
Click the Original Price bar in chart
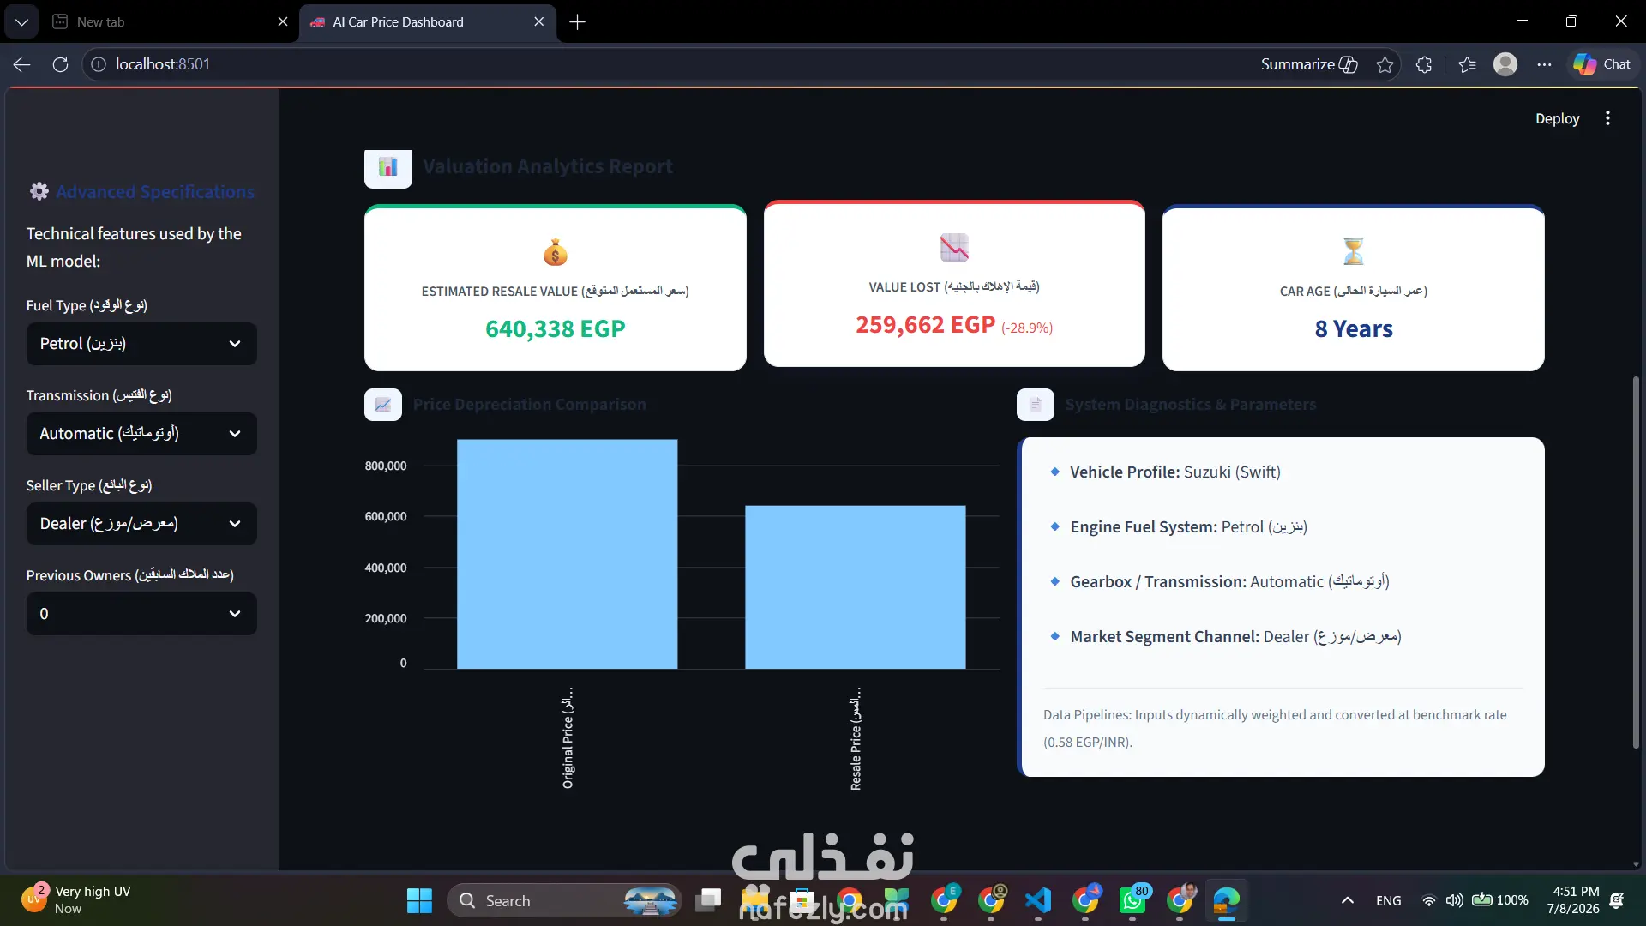(x=567, y=554)
